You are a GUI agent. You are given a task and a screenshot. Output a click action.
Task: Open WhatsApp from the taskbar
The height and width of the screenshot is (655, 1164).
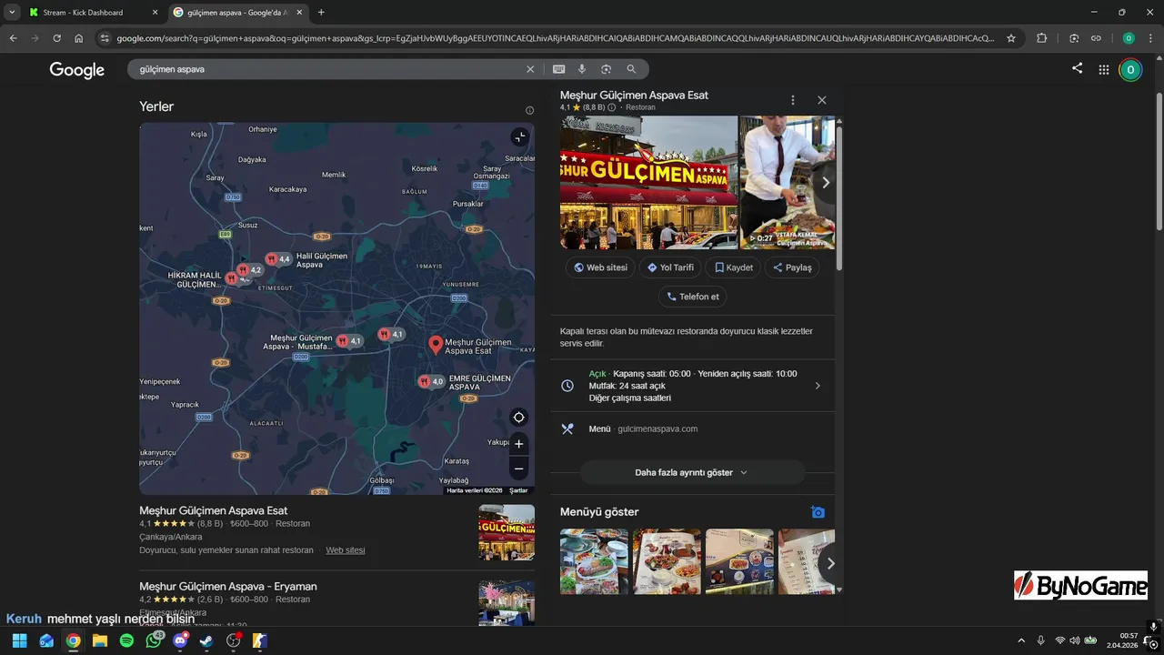coord(154,640)
